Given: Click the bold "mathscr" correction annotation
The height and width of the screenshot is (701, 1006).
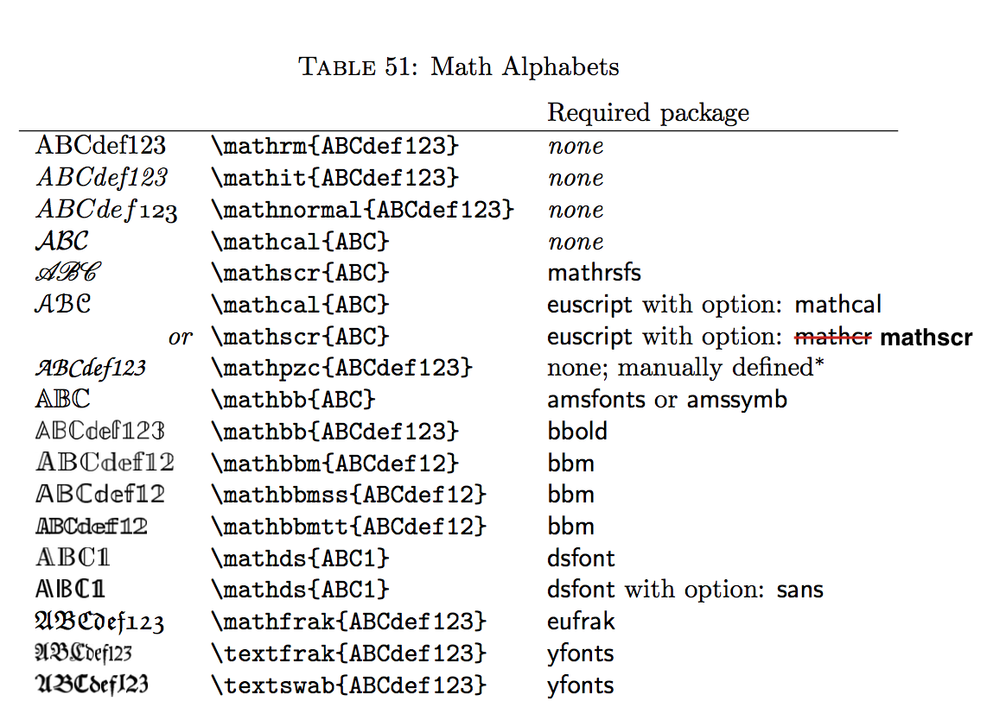Looking at the screenshot, I should tap(926, 337).
